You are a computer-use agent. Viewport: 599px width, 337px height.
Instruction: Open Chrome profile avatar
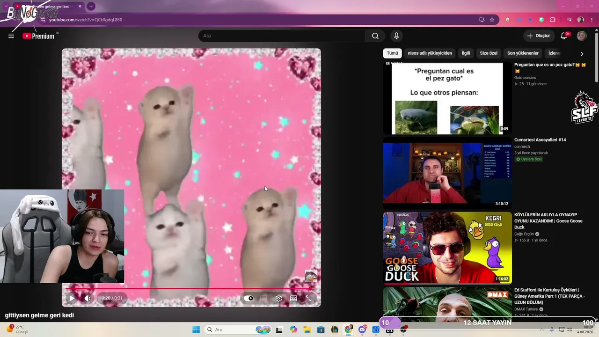[581, 20]
